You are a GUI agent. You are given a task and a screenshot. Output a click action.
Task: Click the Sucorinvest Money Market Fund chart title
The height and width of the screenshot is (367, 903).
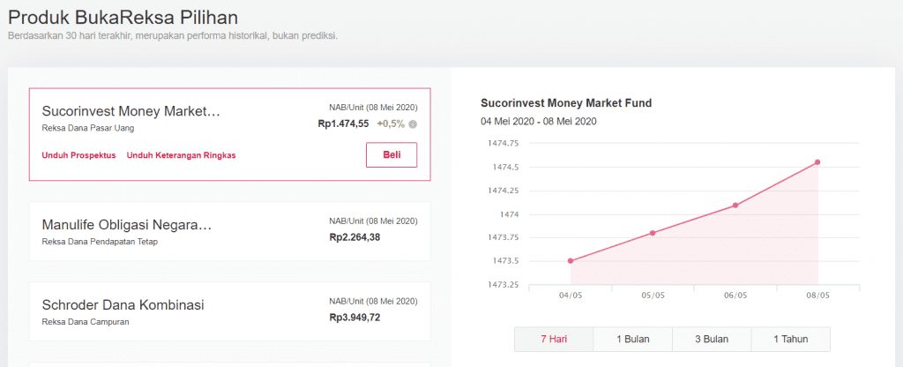[x=566, y=103]
